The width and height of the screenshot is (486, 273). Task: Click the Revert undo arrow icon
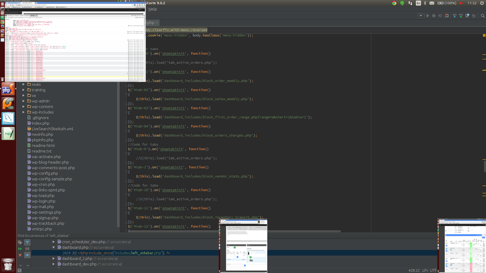tap(473, 16)
